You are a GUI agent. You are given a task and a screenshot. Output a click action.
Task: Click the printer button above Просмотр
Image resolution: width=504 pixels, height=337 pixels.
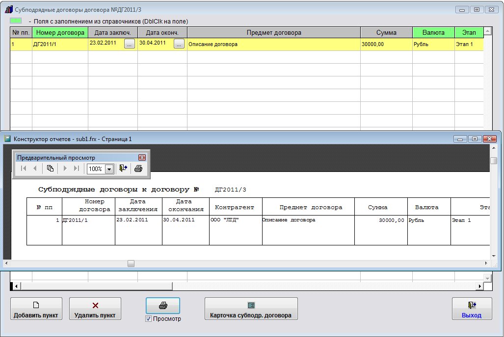point(163,305)
